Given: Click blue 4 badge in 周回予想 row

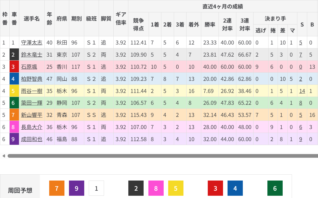Looking at the screenshot, I should [x=235, y=188].
